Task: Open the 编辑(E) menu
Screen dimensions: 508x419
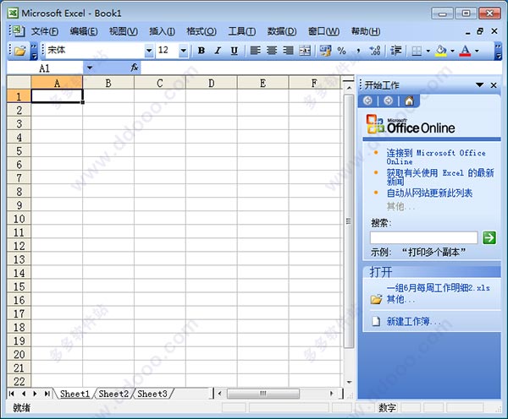Action: coord(84,31)
